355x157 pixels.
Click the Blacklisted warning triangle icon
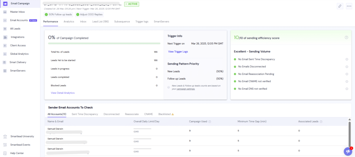173,114
